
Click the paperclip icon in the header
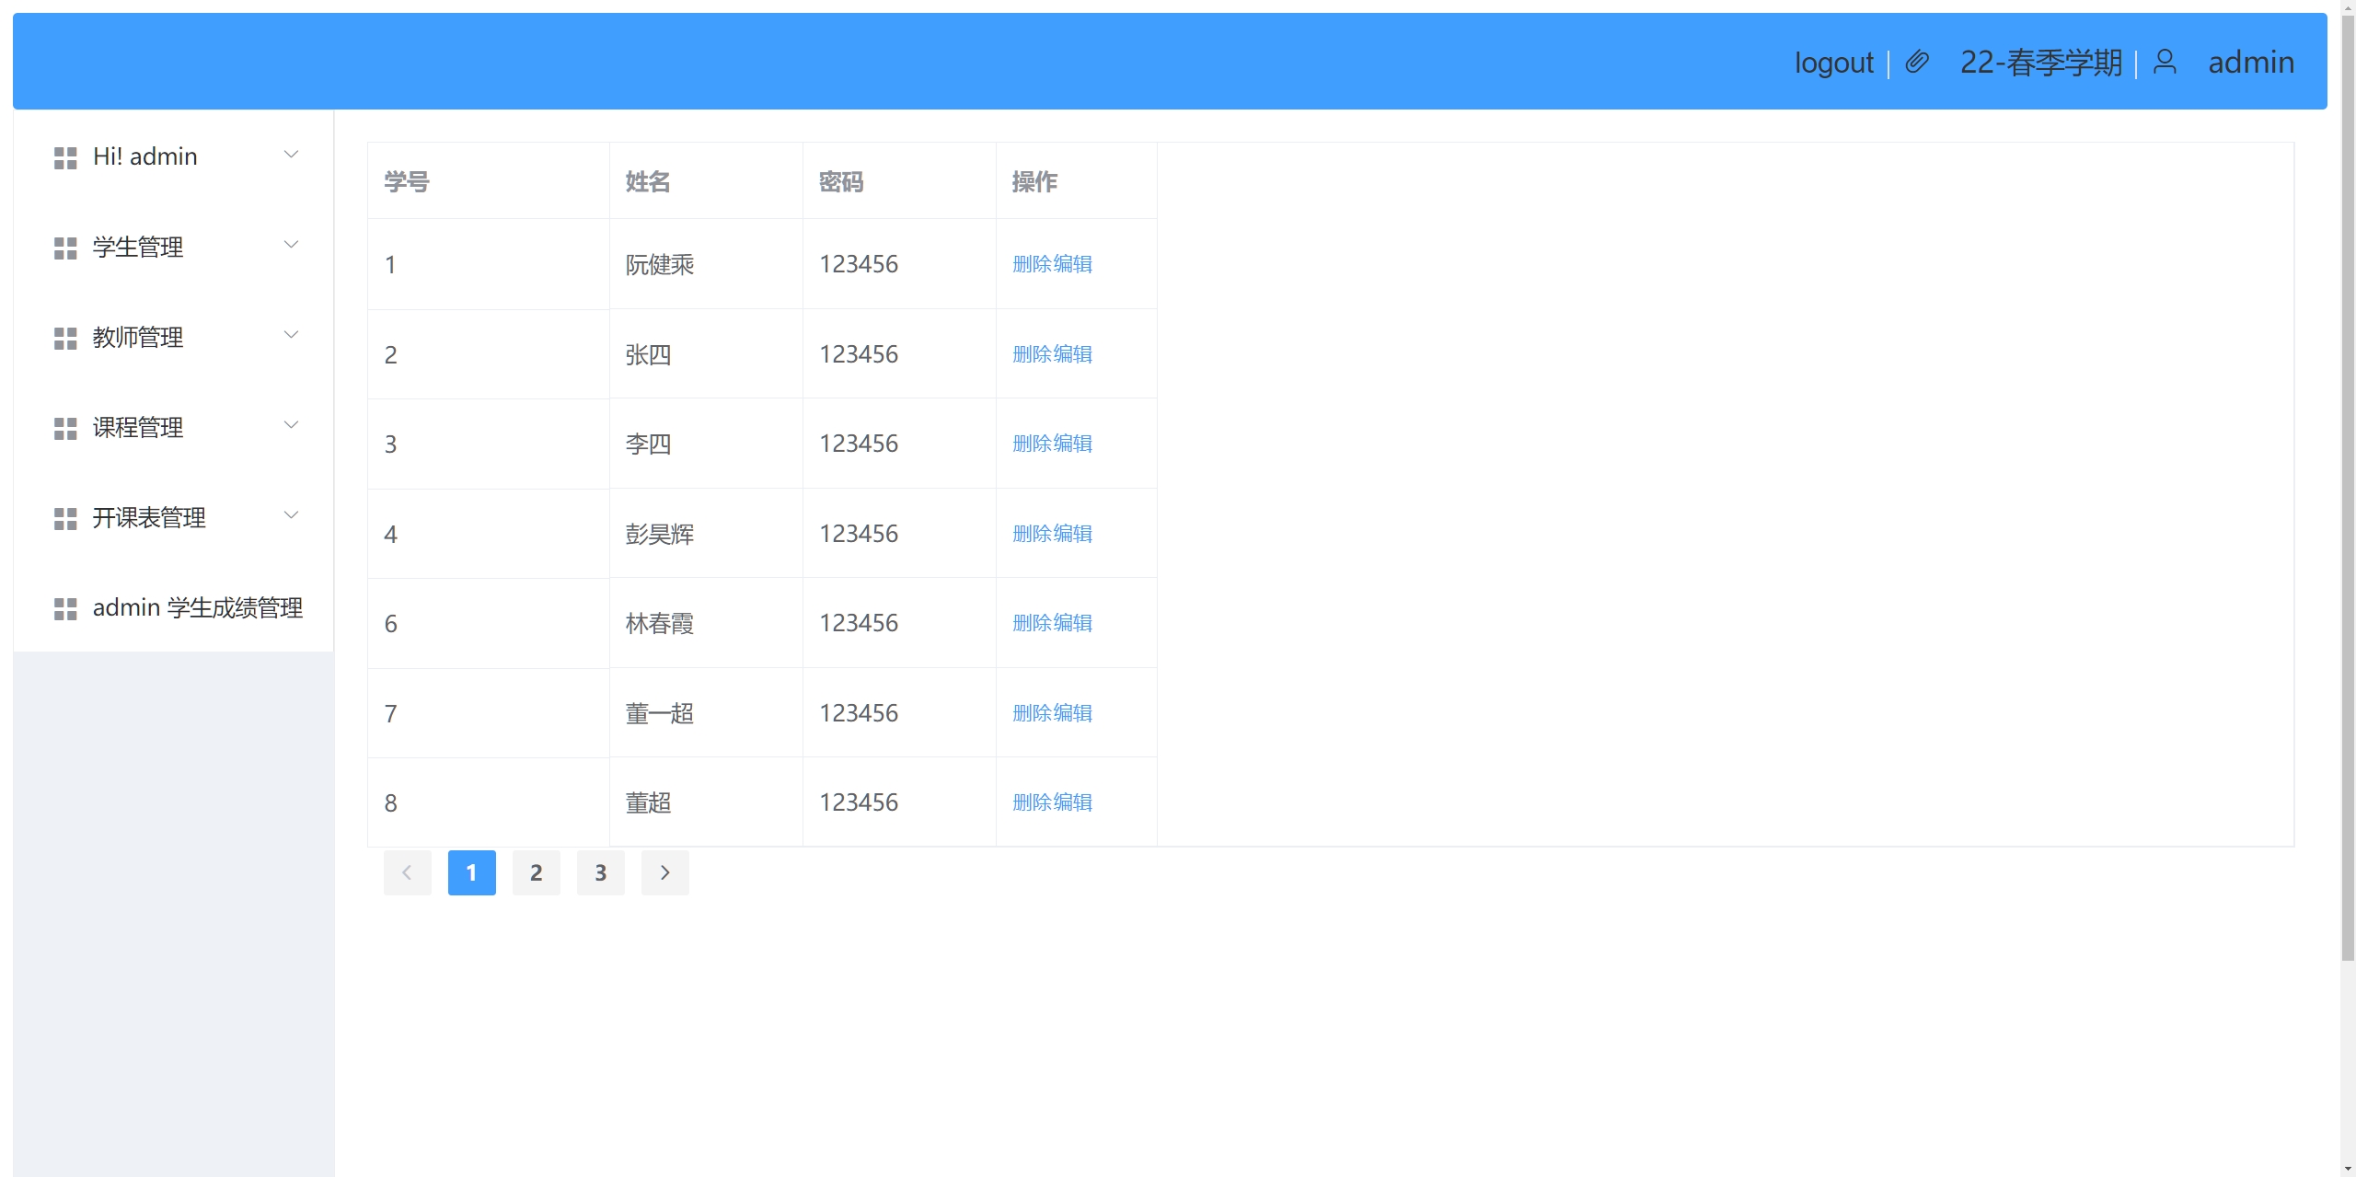click(1917, 62)
